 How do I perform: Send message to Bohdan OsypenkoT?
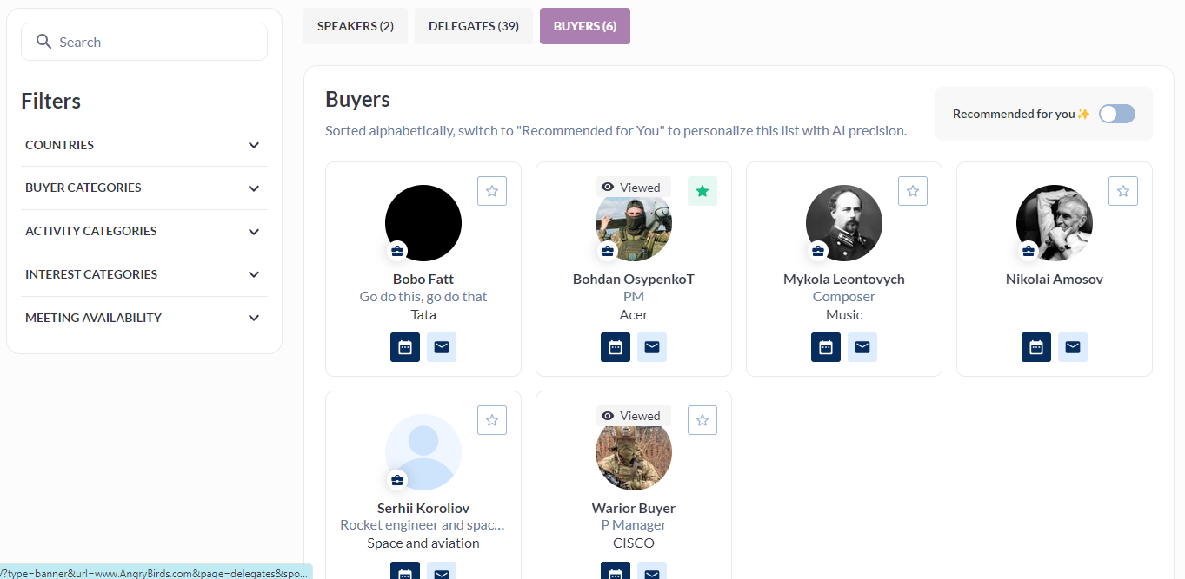[652, 347]
